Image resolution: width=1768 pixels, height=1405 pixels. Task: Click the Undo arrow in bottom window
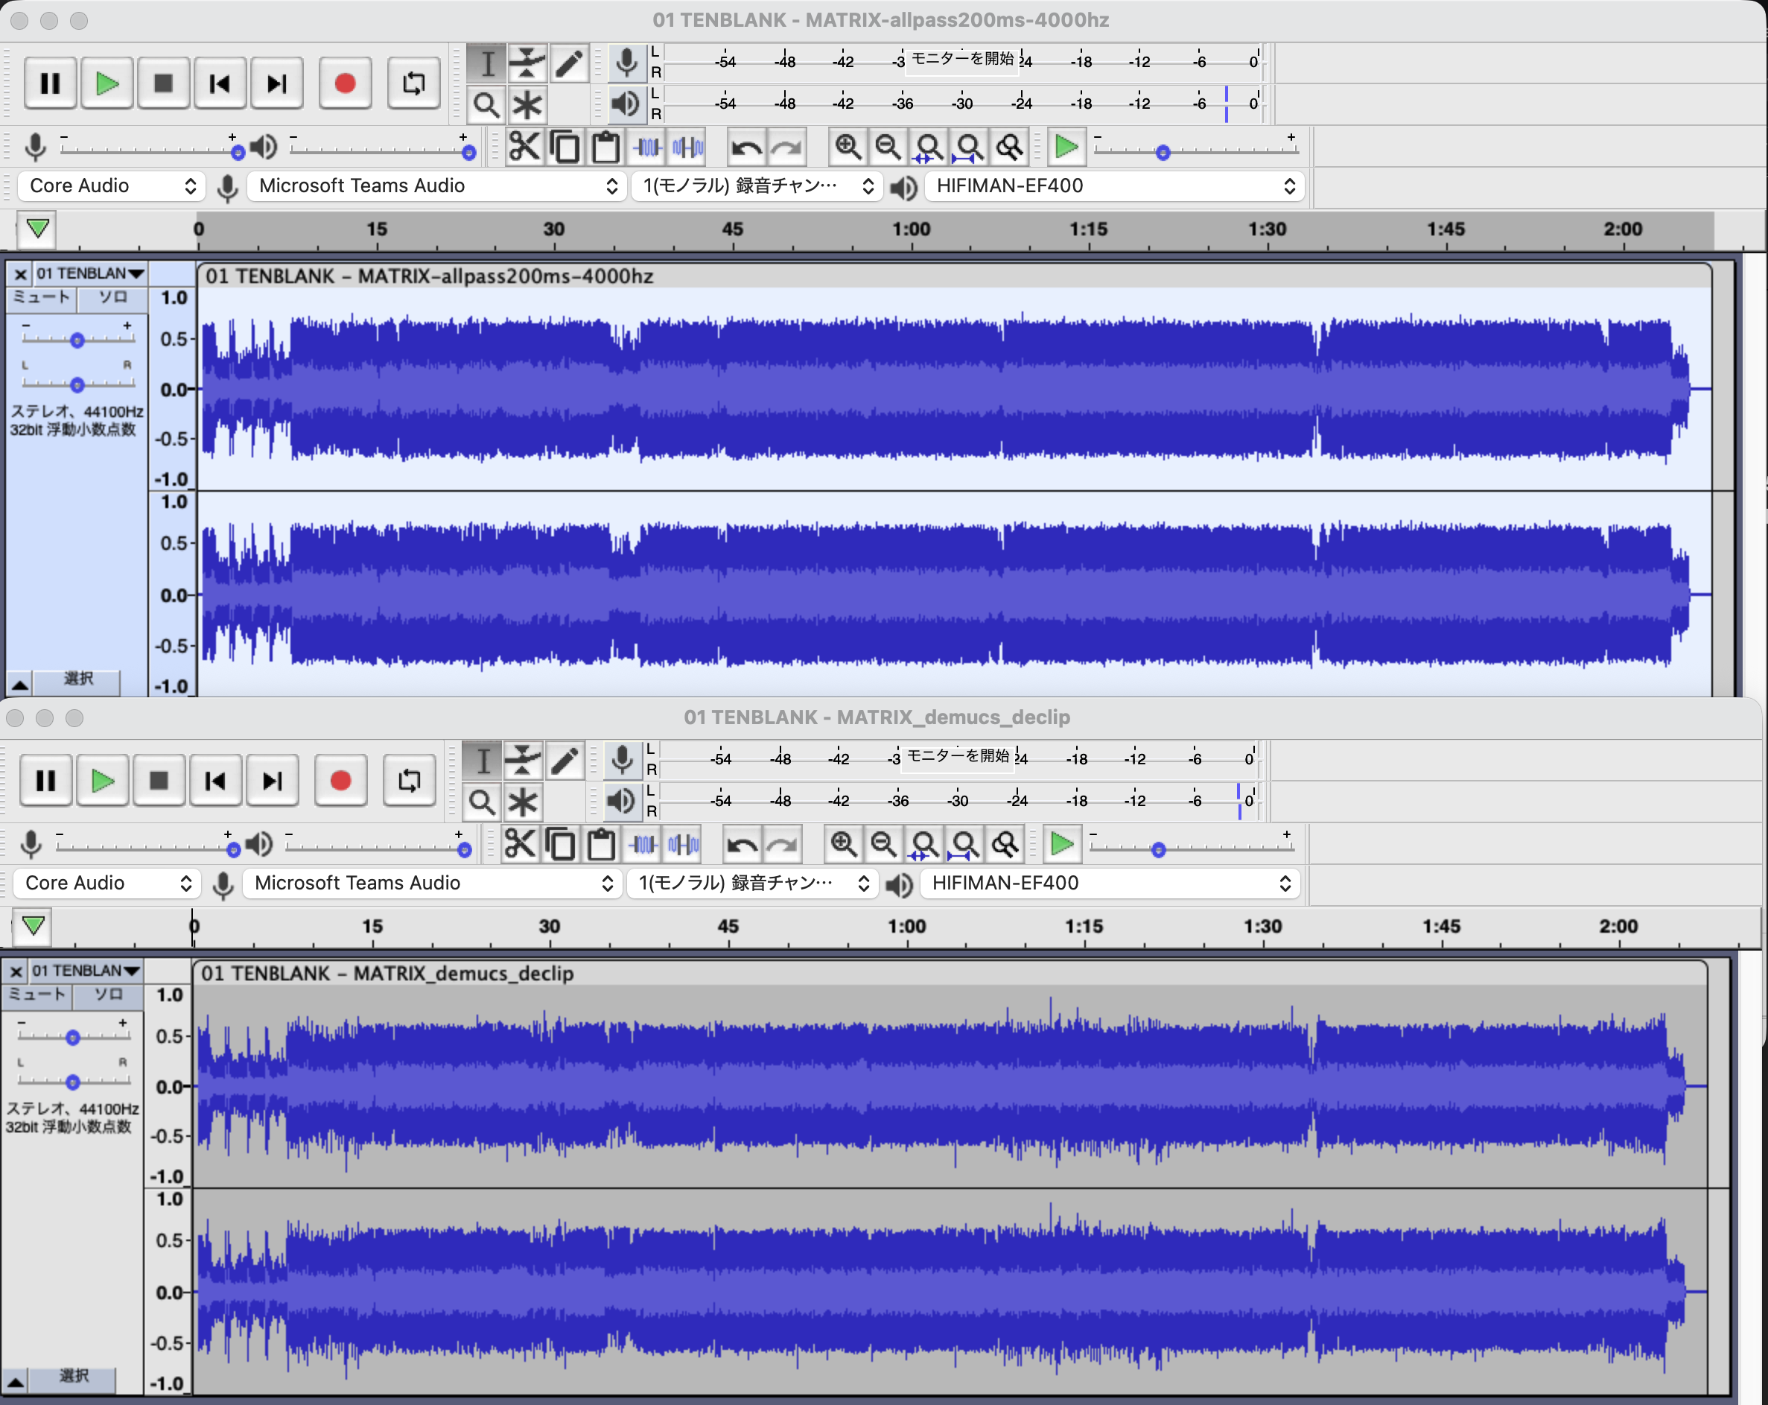pos(743,845)
